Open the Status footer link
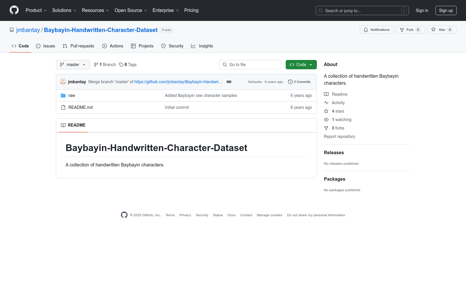The image size is (466, 291). pos(218,215)
